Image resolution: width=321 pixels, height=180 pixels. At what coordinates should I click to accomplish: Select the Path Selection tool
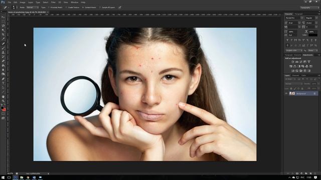pyautogui.click(x=3, y=87)
